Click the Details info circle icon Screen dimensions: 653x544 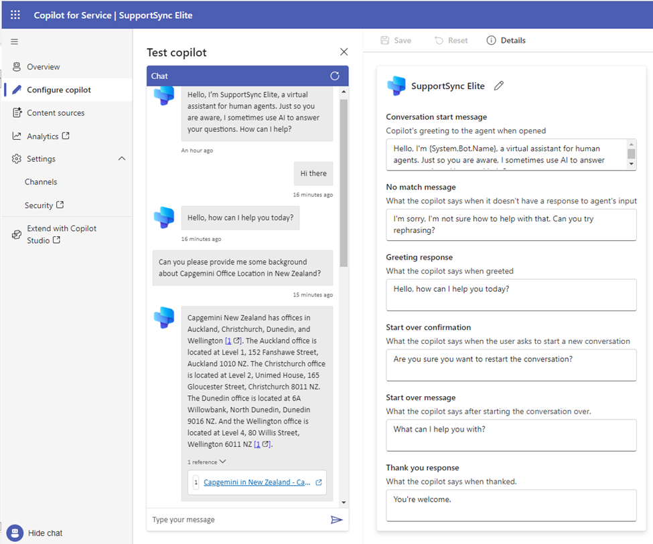tap(492, 40)
